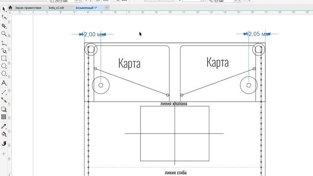
Task: Click the top-left corner double circle
Action: [91, 49]
